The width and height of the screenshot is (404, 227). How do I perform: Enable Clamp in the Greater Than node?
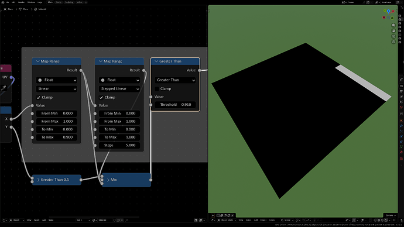click(157, 88)
